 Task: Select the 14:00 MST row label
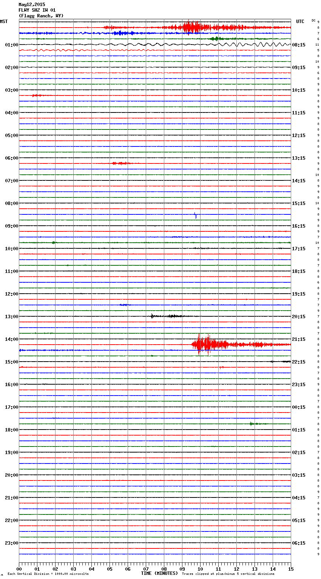[12, 339]
